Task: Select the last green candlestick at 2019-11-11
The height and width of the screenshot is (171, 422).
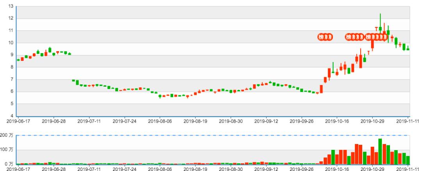Action: [408, 49]
